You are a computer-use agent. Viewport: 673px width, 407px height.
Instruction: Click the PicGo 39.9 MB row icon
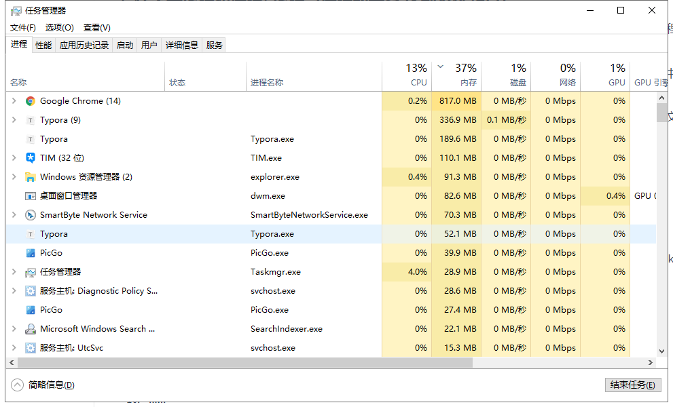(30, 253)
